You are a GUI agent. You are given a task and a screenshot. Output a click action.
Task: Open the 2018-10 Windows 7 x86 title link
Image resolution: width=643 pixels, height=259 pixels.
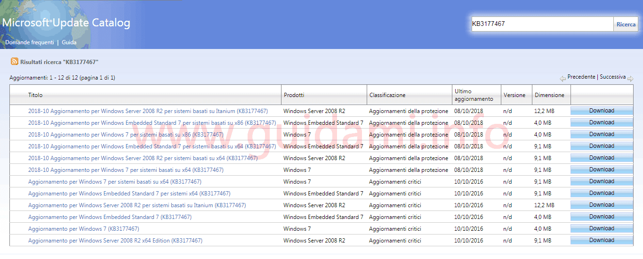point(126,135)
